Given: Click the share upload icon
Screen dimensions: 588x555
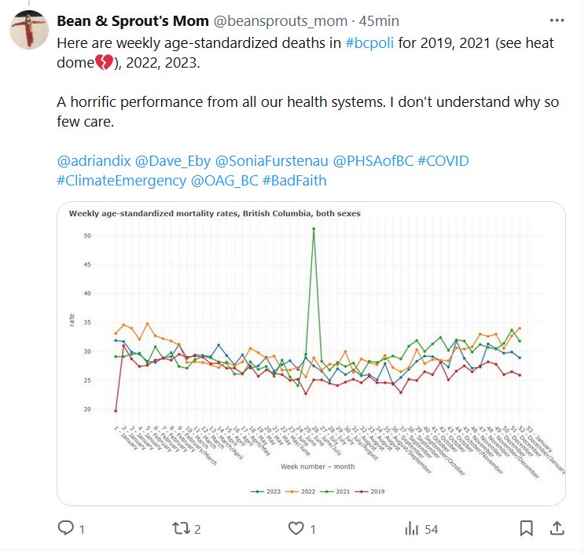Looking at the screenshot, I should 556,528.
